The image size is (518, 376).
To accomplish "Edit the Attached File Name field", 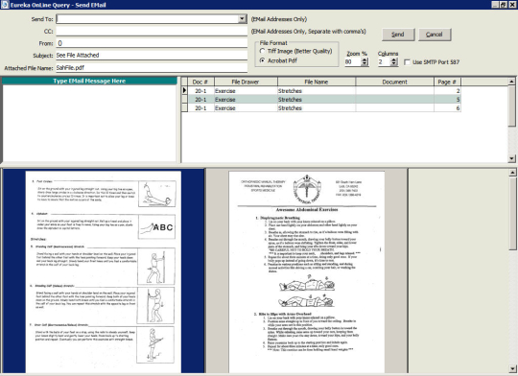I will (152, 68).
